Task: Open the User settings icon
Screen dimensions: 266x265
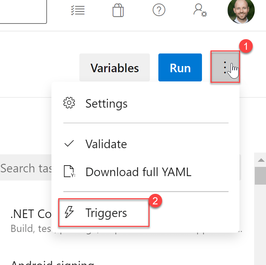Action: click(x=200, y=11)
